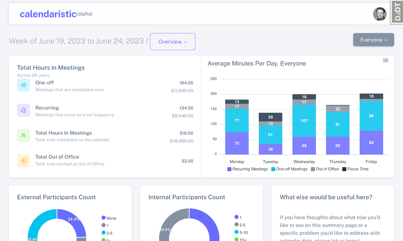The height and width of the screenshot is (241, 403).
Task: Click the Recurring hours value 134.00
Action: pyautogui.click(x=186, y=108)
